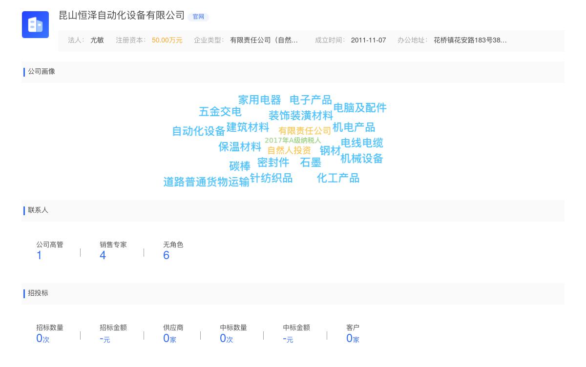Viewport: 586px width, 367px height.
Task: Click orange tag 有限责任公司
Action: tap(305, 131)
